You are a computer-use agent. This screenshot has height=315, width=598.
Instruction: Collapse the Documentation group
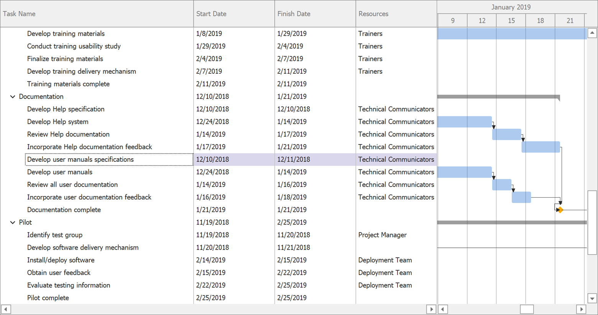point(13,97)
